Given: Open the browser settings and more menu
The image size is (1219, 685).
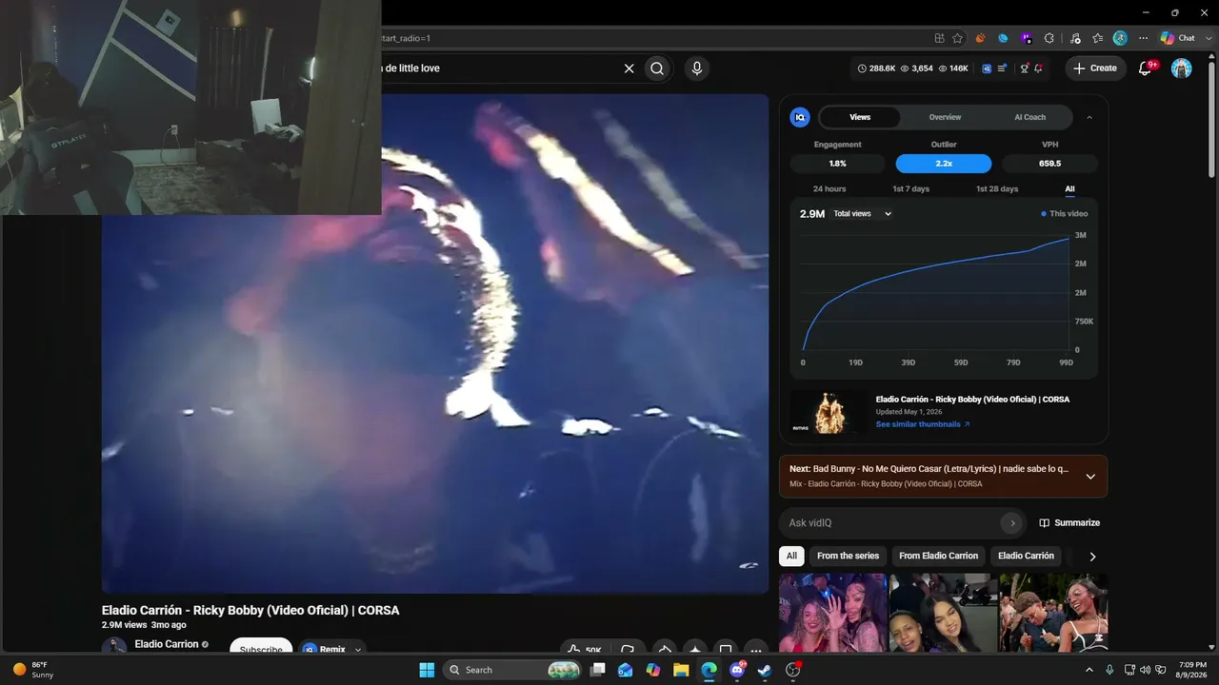Looking at the screenshot, I should (1143, 38).
